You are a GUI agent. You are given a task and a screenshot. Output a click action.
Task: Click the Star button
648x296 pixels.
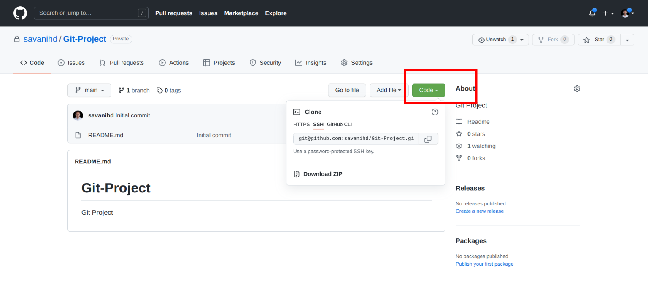[599, 40]
